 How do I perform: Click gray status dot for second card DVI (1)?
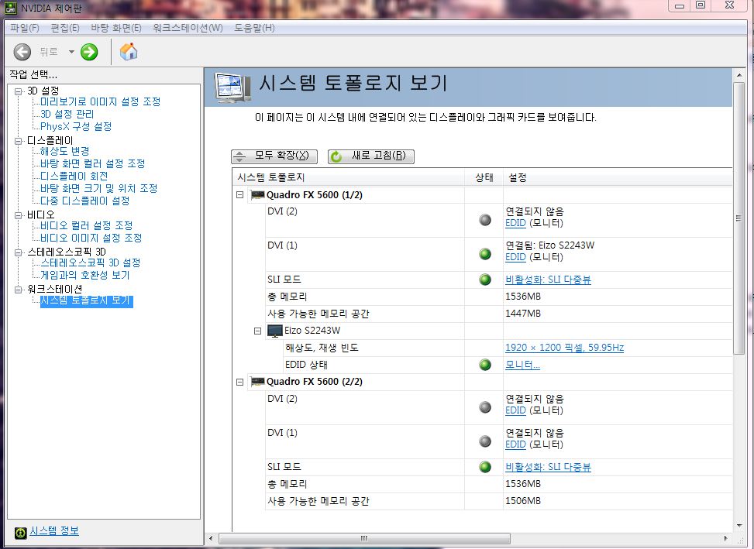pyautogui.click(x=485, y=441)
